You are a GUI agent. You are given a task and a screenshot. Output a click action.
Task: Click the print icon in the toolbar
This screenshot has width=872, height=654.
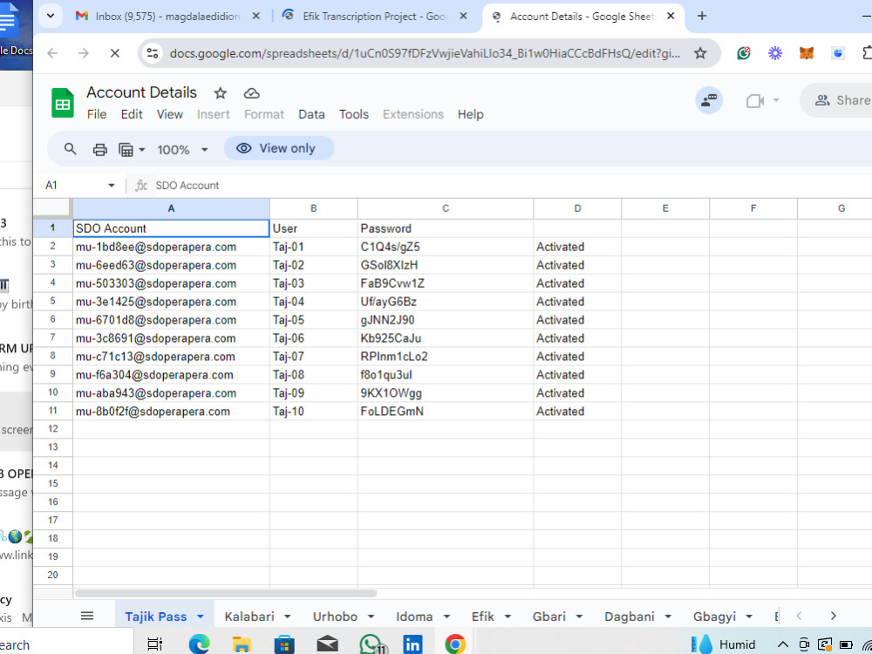point(100,149)
